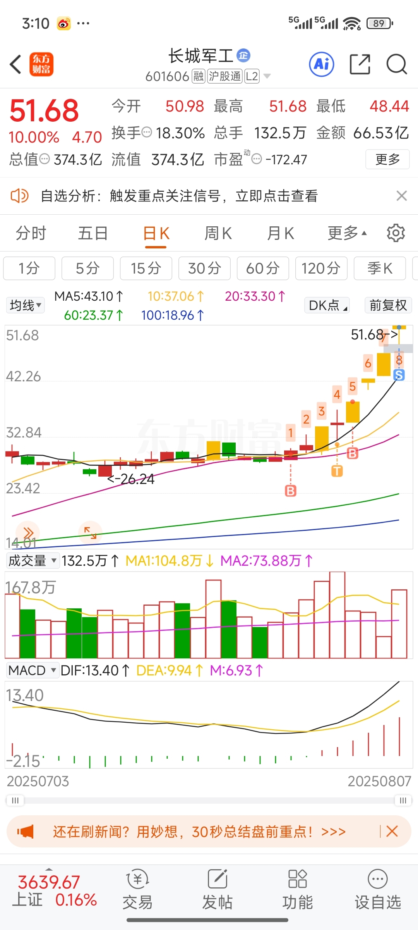Tap the info icon next to 市盈
This screenshot has width=418, height=930.
(257, 158)
